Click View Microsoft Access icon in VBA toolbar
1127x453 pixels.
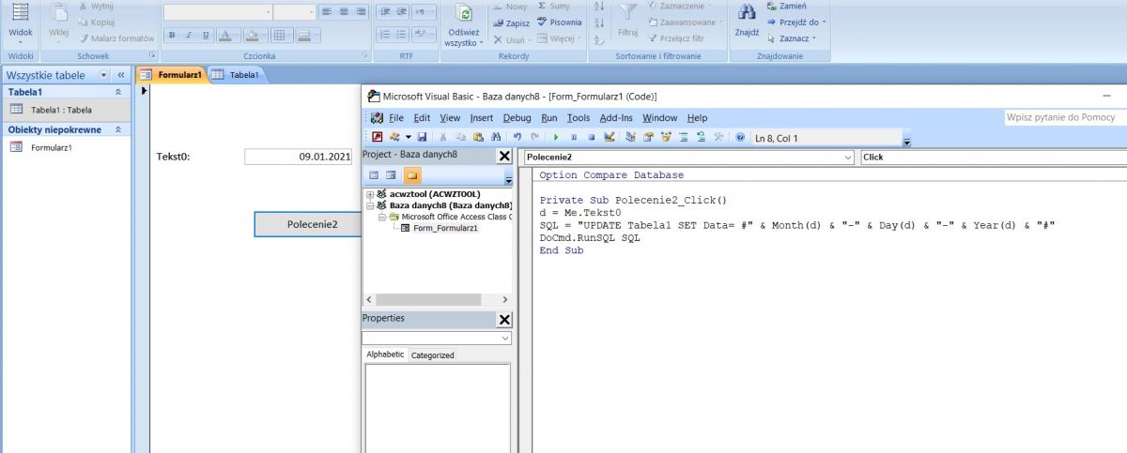click(x=377, y=137)
